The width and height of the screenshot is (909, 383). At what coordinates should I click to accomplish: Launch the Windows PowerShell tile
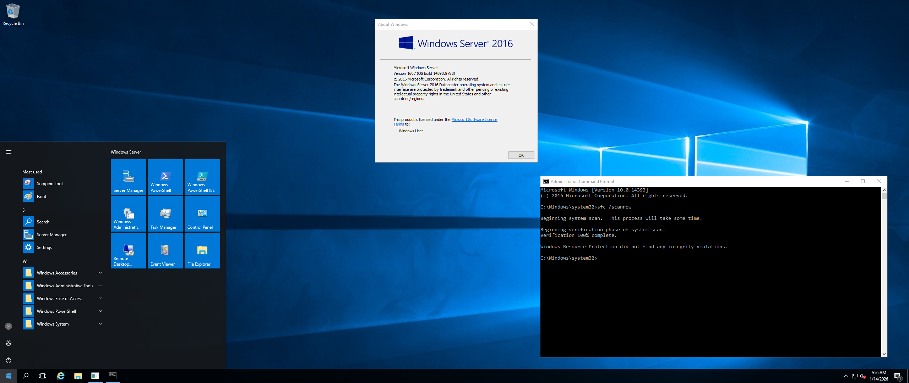165,177
